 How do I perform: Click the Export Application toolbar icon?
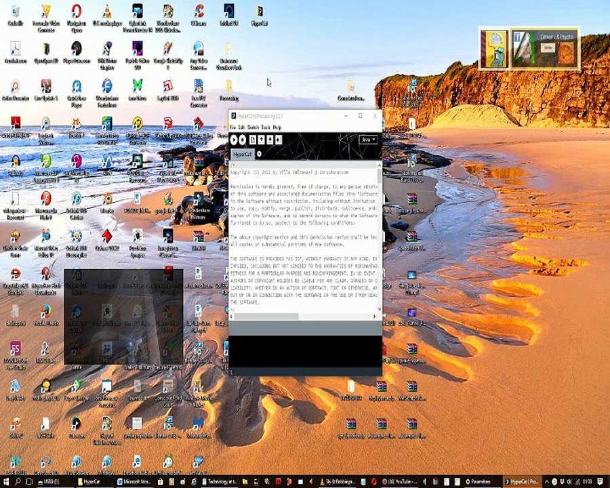(279, 140)
